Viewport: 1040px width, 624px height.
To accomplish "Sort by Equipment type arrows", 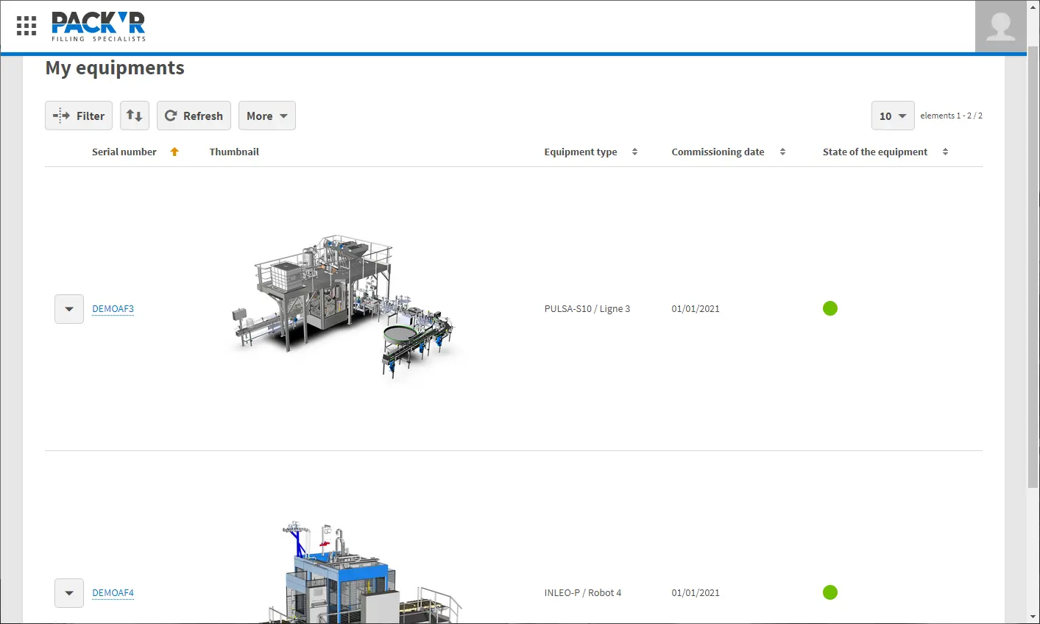I will (634, 152).
